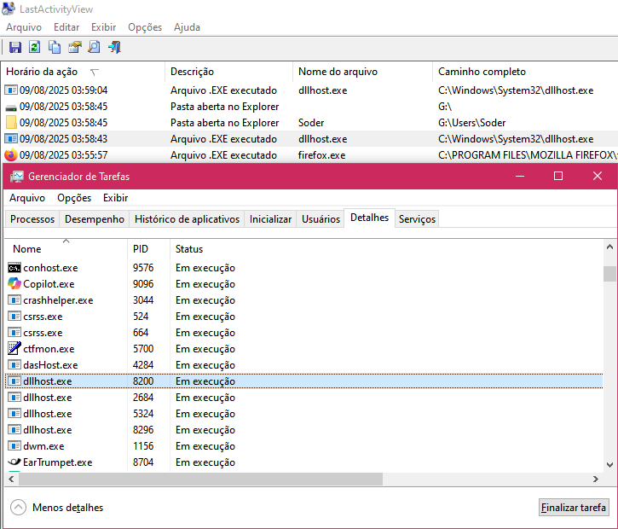
Task: Click the drive icon of the G:\ row
Action: click(11, 108)
